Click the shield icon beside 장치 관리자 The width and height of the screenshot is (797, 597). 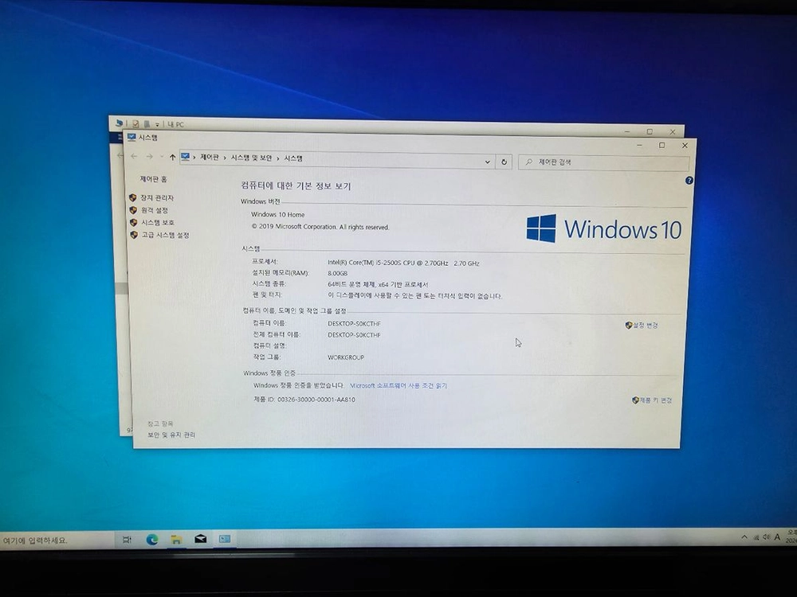[133, 197]
